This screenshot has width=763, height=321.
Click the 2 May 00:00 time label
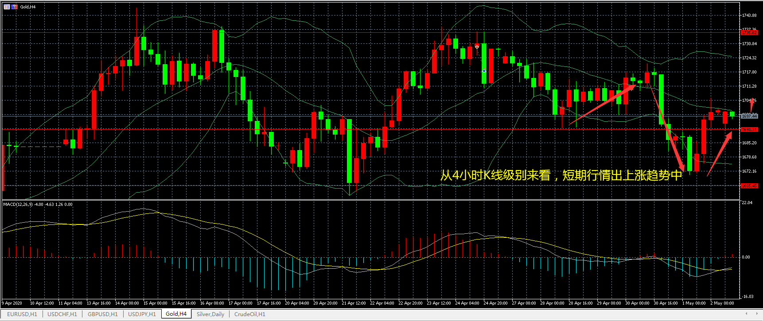point(722,303)
